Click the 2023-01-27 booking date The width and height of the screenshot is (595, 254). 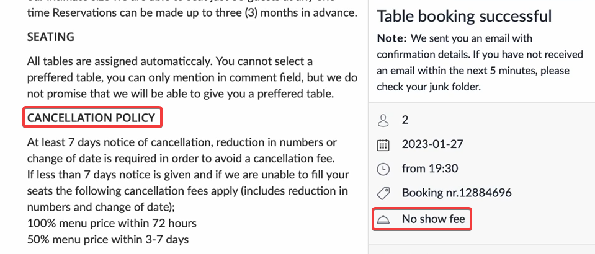(432, 144)
